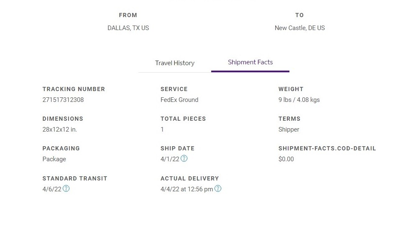
Task: Click the destination New Castle, DE US
Action: point(300,28)
